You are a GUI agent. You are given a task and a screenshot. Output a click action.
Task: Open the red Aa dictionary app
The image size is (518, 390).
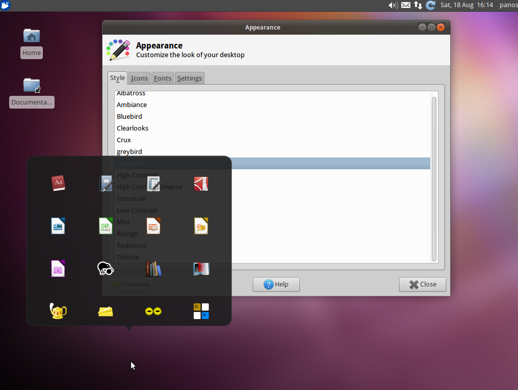(x=58, y=184)
